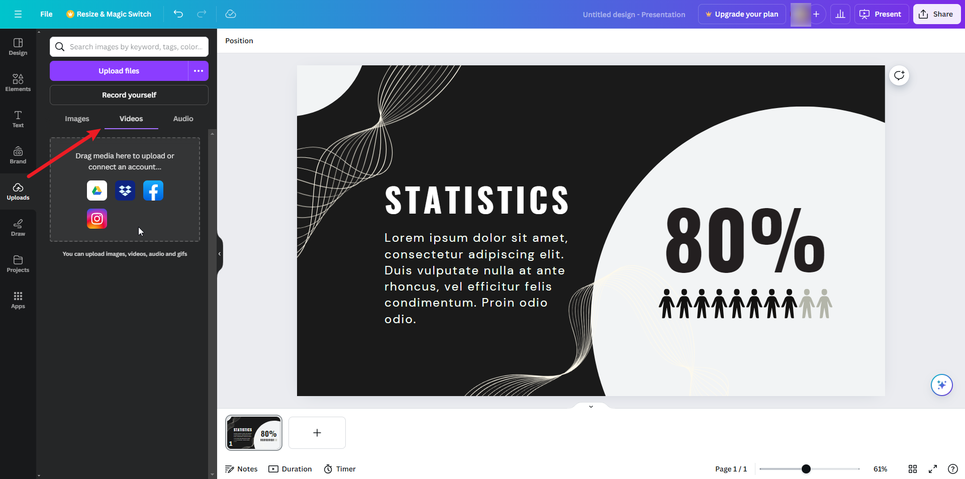Click the zoom slider handle

806,469
